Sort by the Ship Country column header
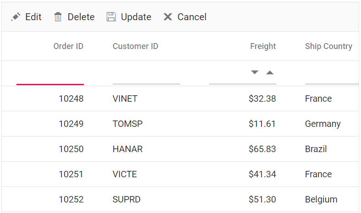The width and height of the screenshot is (361, 213). 328,46
